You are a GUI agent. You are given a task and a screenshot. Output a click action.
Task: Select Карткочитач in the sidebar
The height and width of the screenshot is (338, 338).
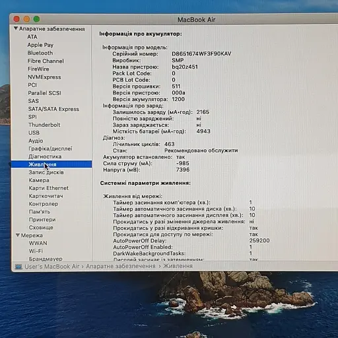coord(46,196)
